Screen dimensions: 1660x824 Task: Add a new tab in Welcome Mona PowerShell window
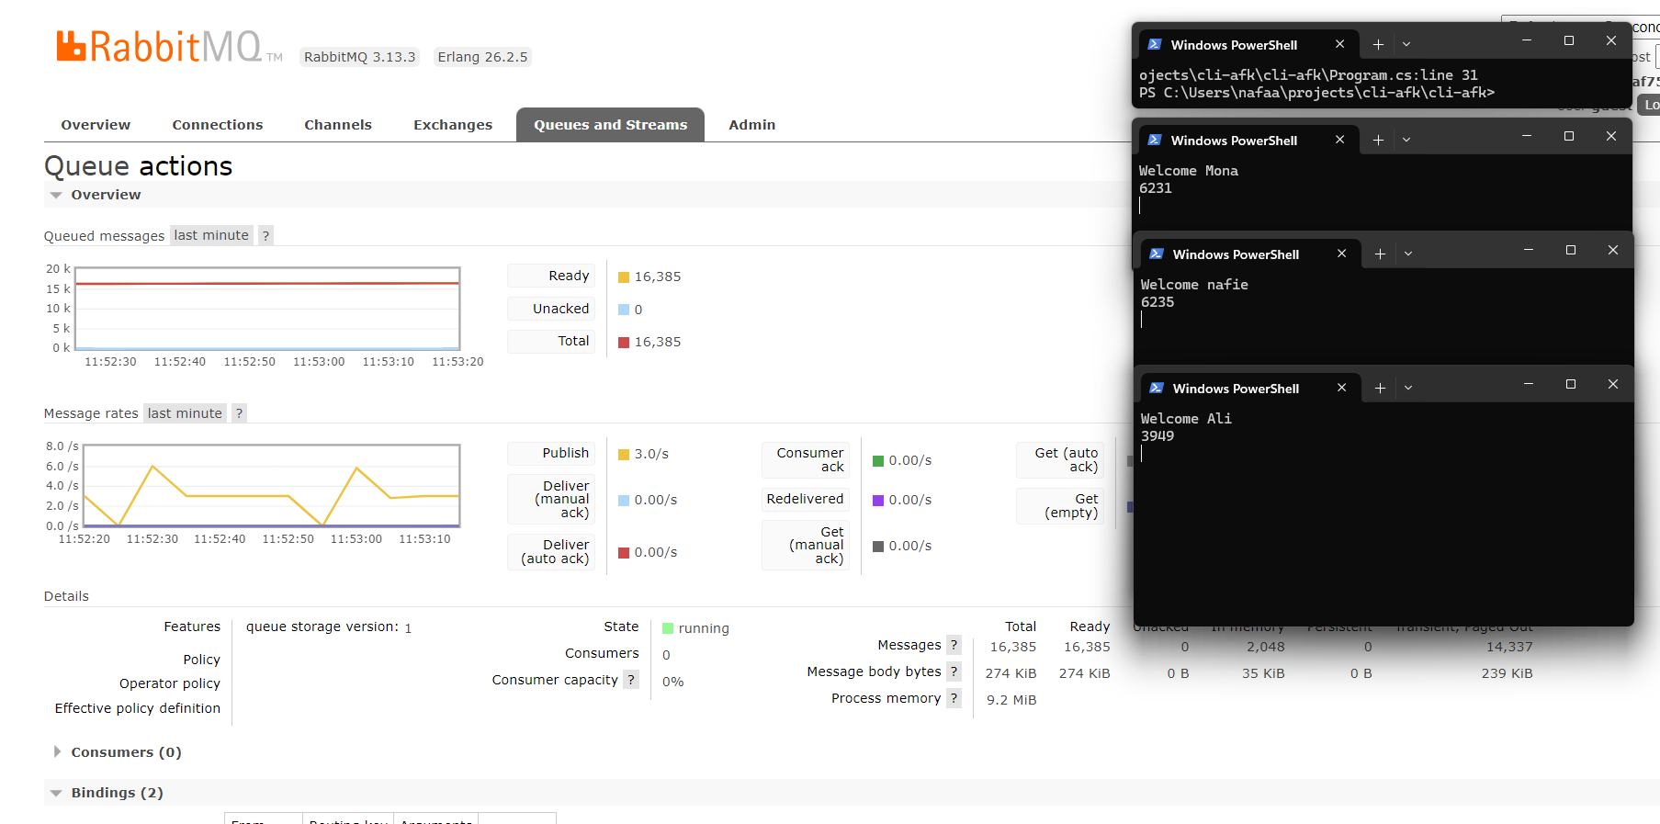pos(1378,140)
